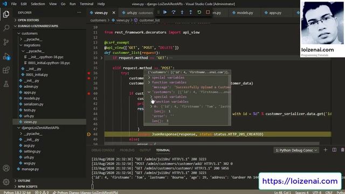Open the File menu
This screenshot has height=194, width=345.
[14, 4]
